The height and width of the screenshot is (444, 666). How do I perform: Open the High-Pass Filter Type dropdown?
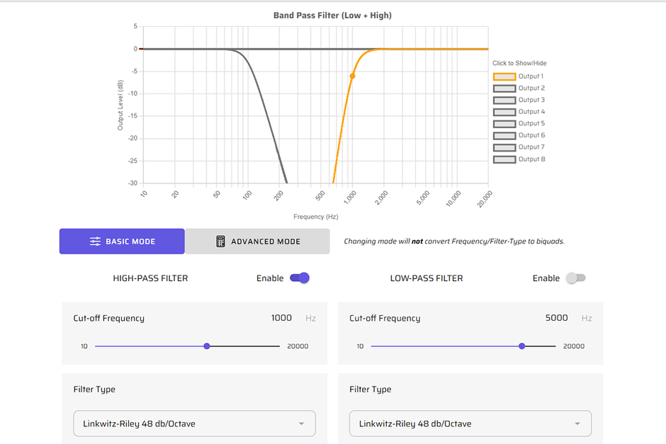(194, 423)
